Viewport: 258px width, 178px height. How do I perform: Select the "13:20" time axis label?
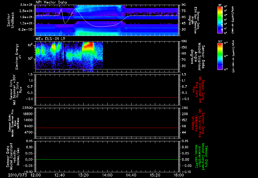click(83, 175)
